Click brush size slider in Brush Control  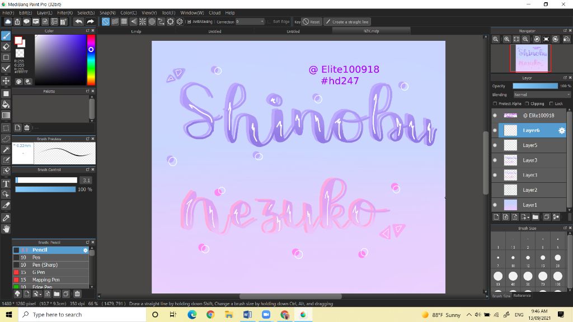pyautogui.click(x=46, y=180)
